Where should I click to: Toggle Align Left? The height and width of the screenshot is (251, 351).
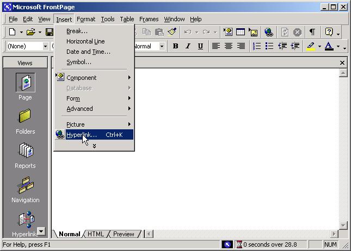(x=216, y=46)
